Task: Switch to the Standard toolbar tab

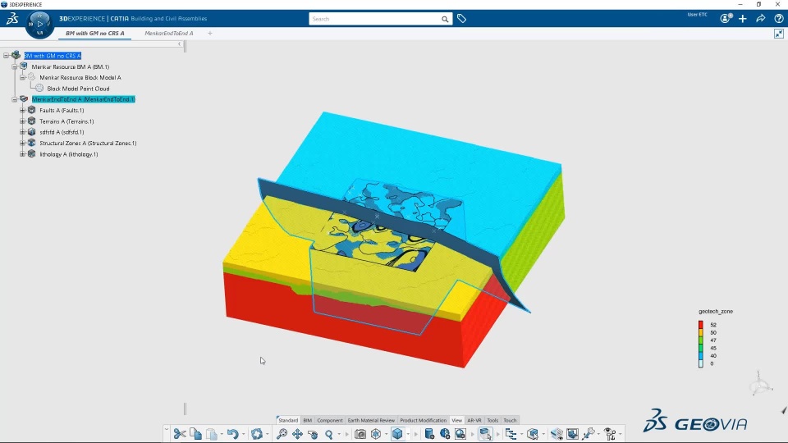Action: tap(288, 420)
